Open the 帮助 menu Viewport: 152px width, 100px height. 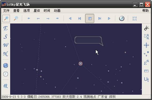(145, 10)
